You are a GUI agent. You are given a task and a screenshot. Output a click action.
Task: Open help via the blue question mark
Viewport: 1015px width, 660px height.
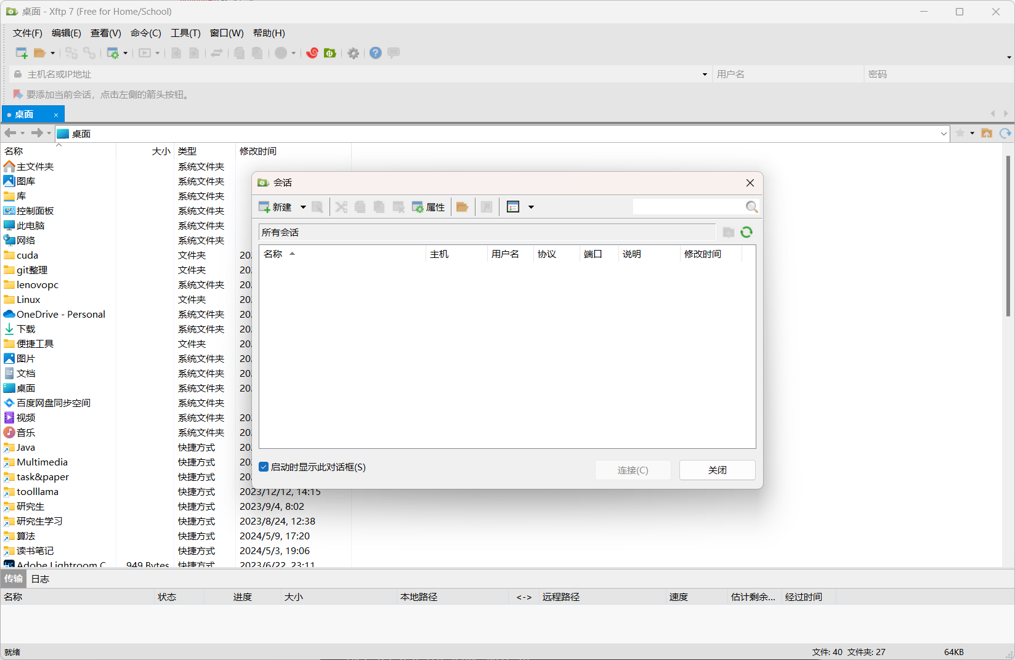[x=375, y=53]
